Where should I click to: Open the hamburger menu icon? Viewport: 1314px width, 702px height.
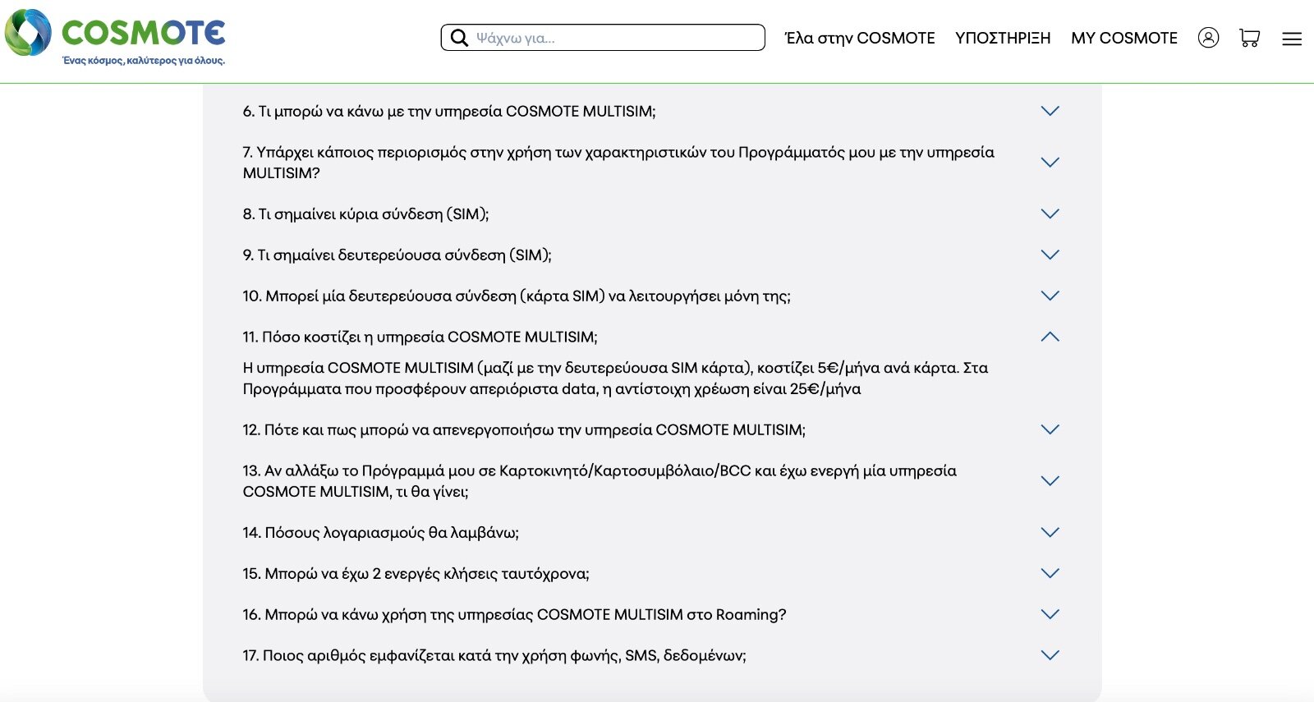coord(1292,39)
